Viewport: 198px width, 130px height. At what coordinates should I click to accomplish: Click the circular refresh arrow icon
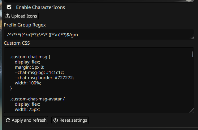click(8, 120)
